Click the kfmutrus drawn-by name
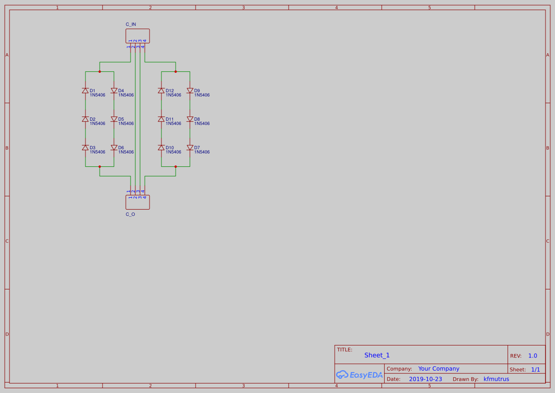Viewport: 555px width, 393px height. tap(496, 379)
